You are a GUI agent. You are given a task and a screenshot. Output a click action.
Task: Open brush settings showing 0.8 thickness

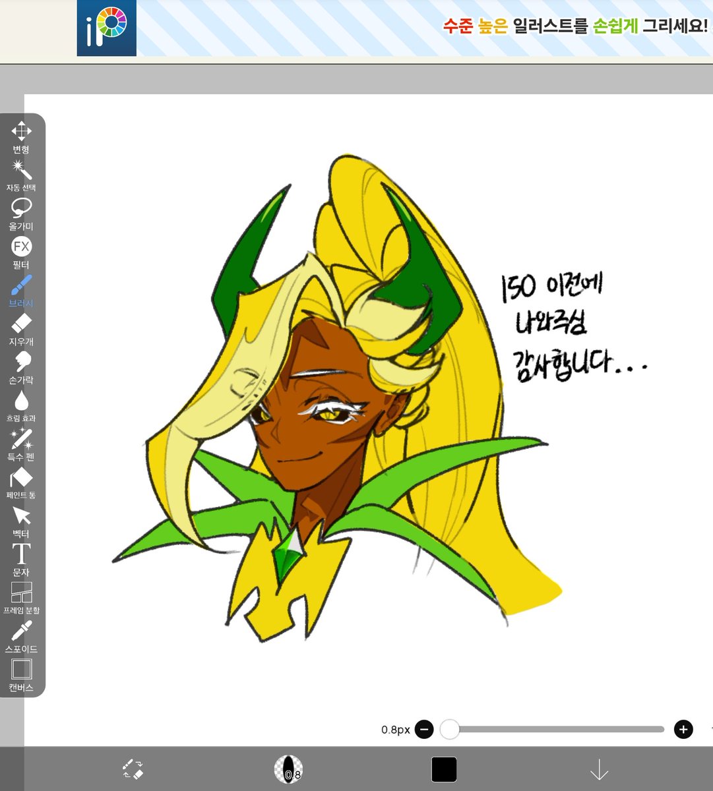coord(288,769)
